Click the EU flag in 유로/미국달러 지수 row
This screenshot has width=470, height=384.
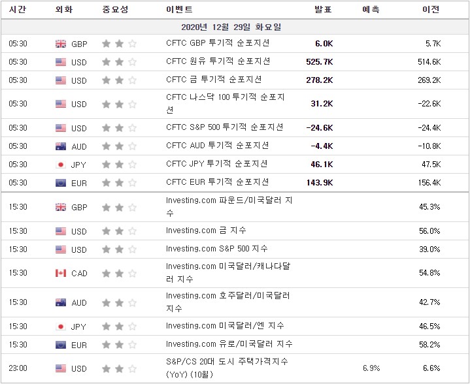coord(61,345)
